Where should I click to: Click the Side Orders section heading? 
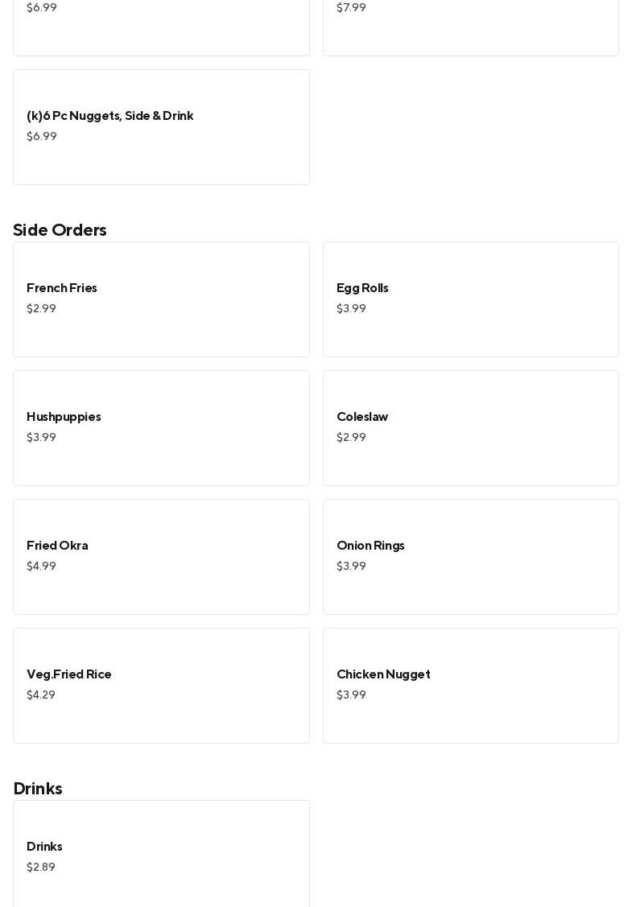point(60,229)
